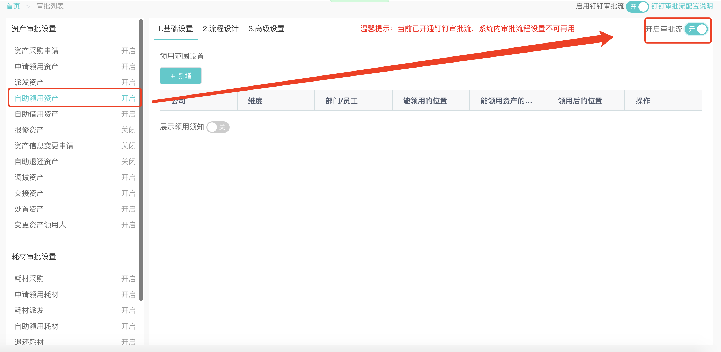Open the 钉钉审批流配置说明 link

(x=682, y=6)
